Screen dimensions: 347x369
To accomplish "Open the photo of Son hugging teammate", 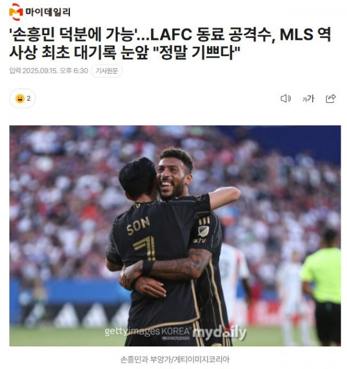I will 175,236.
